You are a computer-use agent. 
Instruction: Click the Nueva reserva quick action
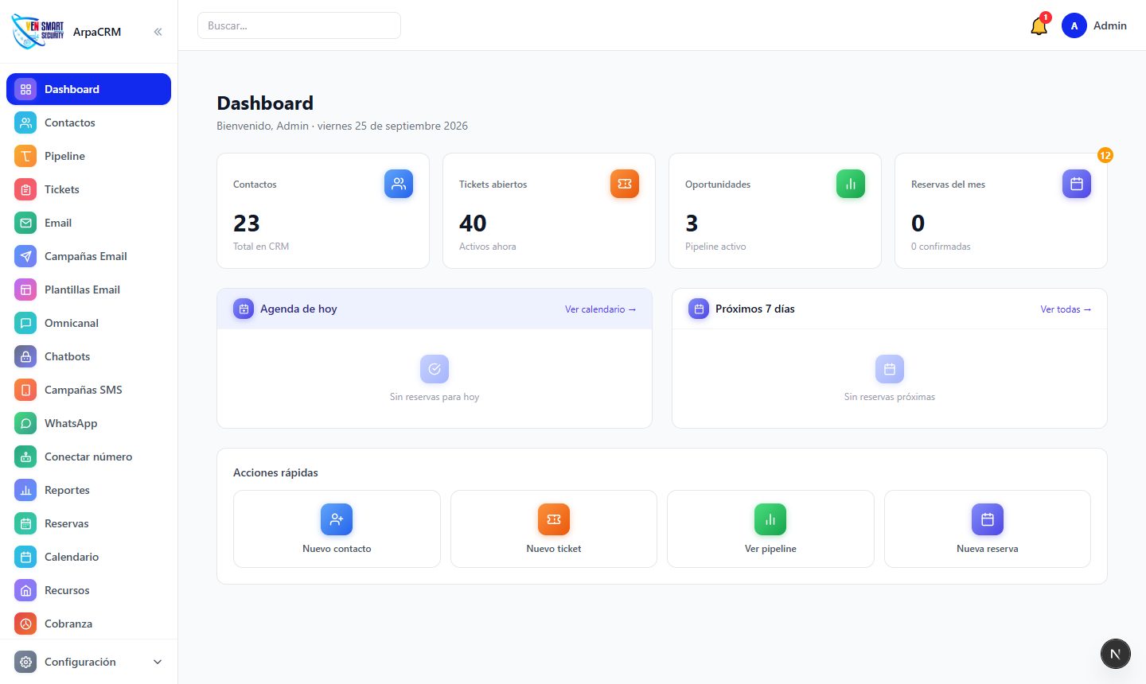(988, 529)
